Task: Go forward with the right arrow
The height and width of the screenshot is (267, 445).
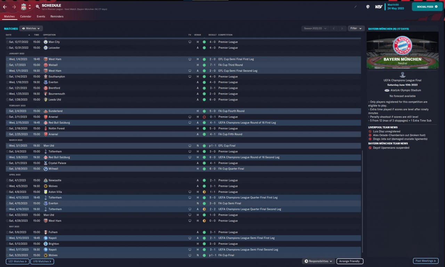Action: click(14, 7)
